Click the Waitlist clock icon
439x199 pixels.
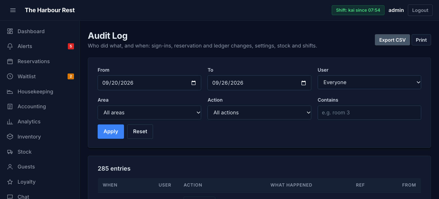(10, 76)
